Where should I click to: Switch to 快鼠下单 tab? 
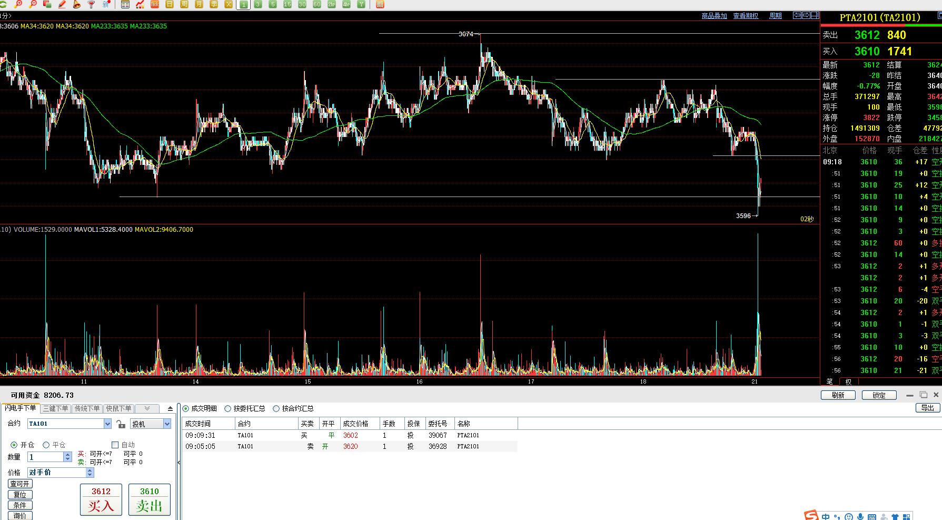tap(118, 408)
